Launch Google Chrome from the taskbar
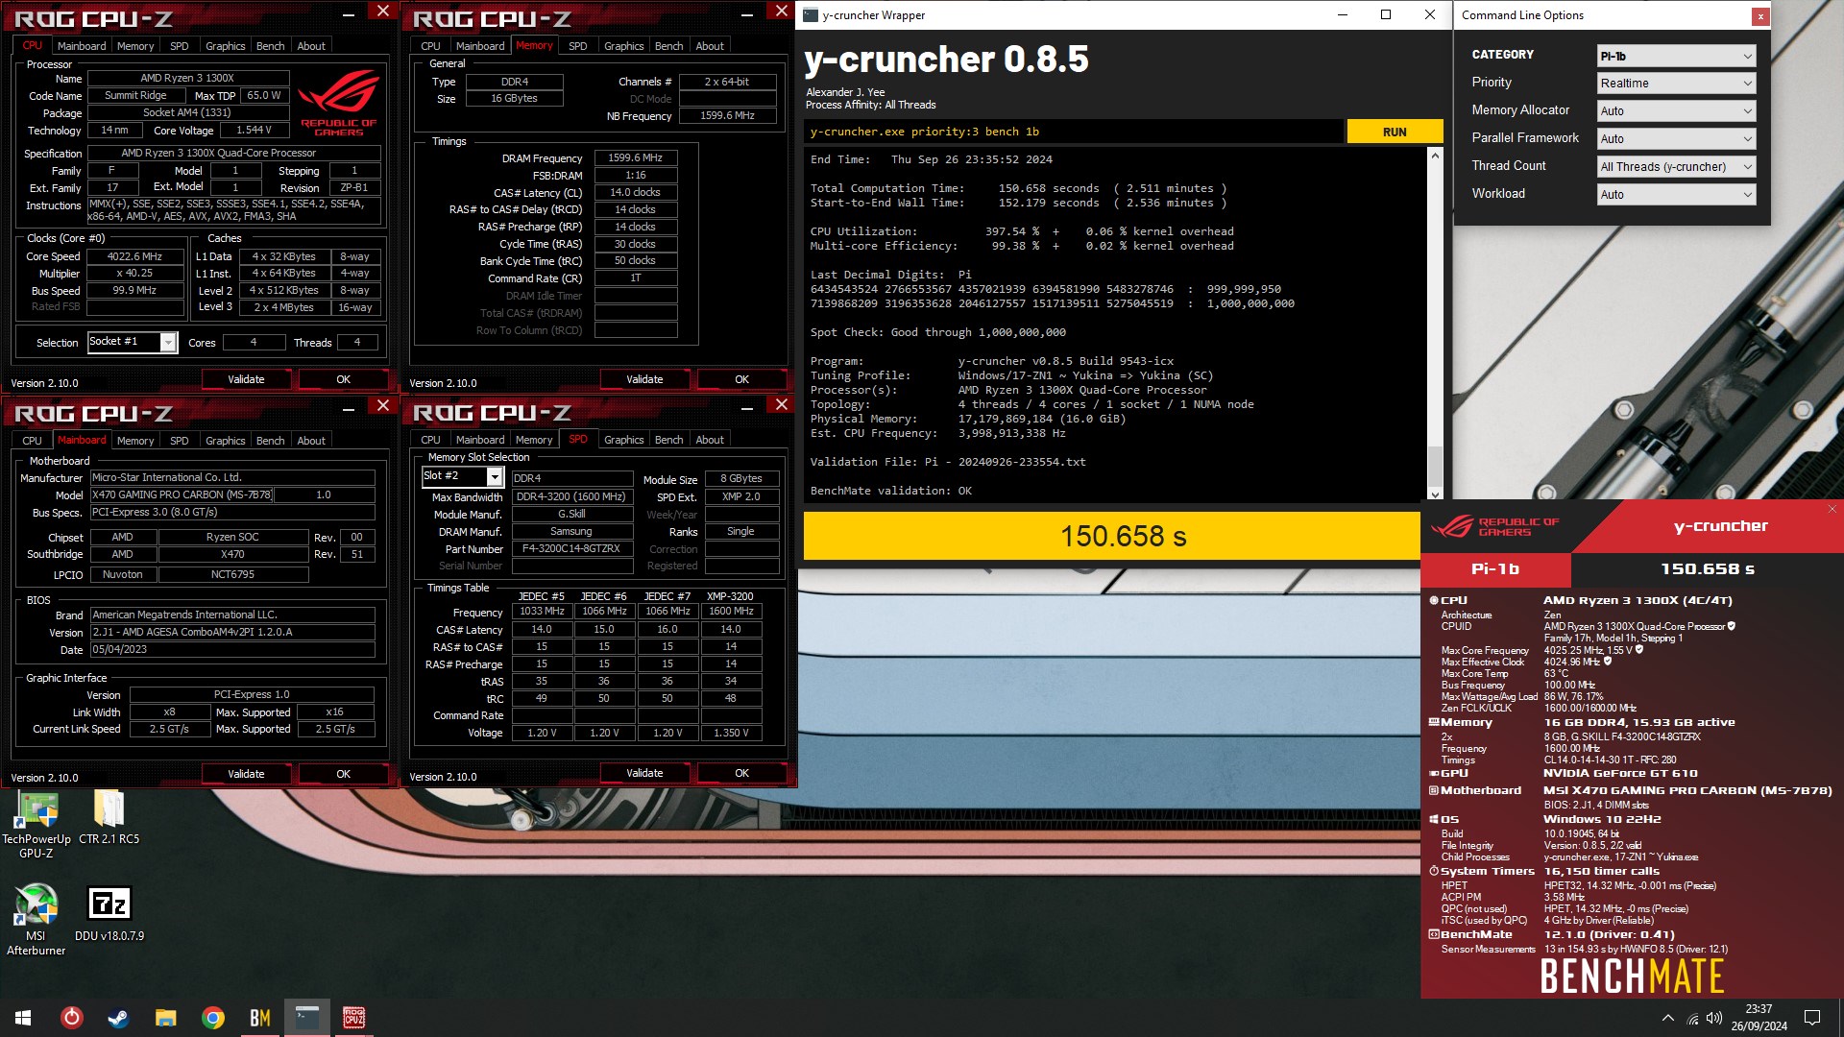The image size is (1844, 1037). coord(213,1018)
